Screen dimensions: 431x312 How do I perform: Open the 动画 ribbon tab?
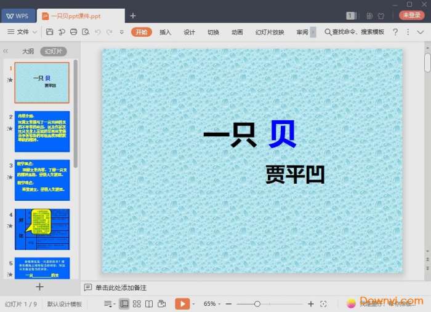[237, 32]
